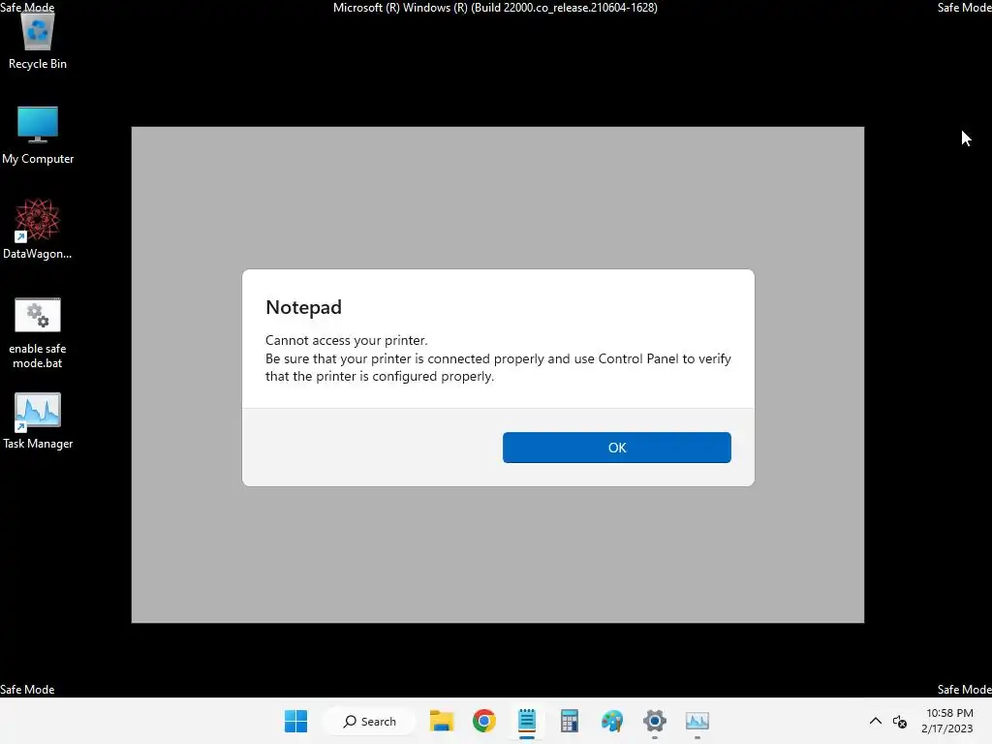The width and height of the screenshot is (992, 744).
Task: Switch to Notepad on the taskbar
Action: pos(526,721)
